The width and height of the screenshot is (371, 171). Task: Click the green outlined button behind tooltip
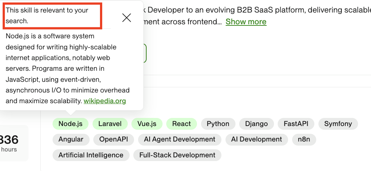145,53
